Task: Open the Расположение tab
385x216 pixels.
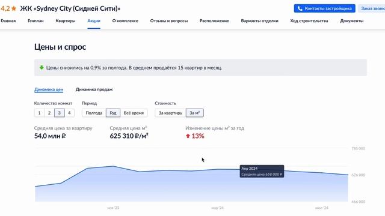Action: click(x=214, y=21)
